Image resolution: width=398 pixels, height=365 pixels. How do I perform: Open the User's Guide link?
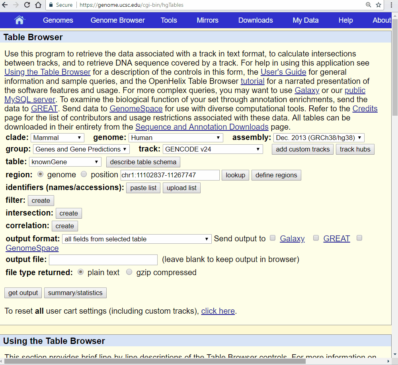pos(283,72)
